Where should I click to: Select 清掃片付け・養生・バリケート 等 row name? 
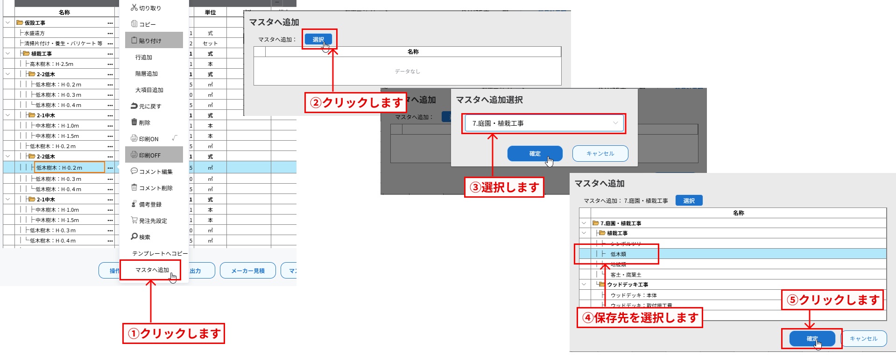tap(63, 43)
